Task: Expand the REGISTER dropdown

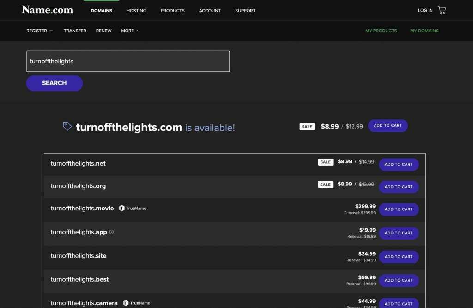Action: 39,31
